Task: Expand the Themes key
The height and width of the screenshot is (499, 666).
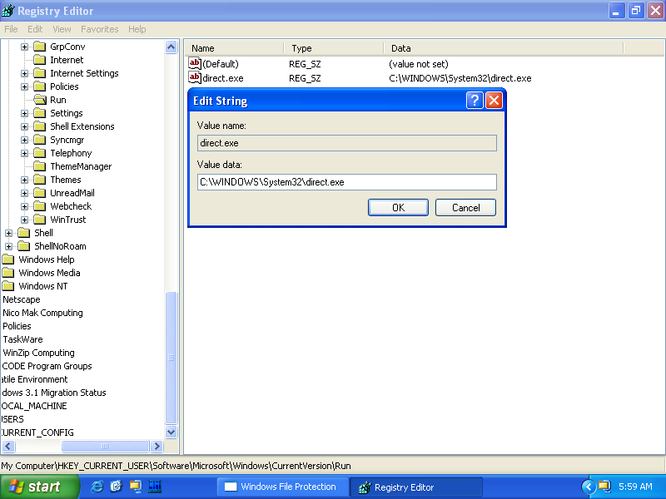Action: 25,180
